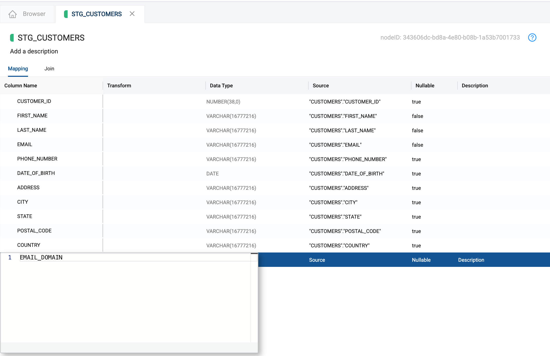
Task: Select the CUSTOMER_ID column row
Action: (34, 101)
